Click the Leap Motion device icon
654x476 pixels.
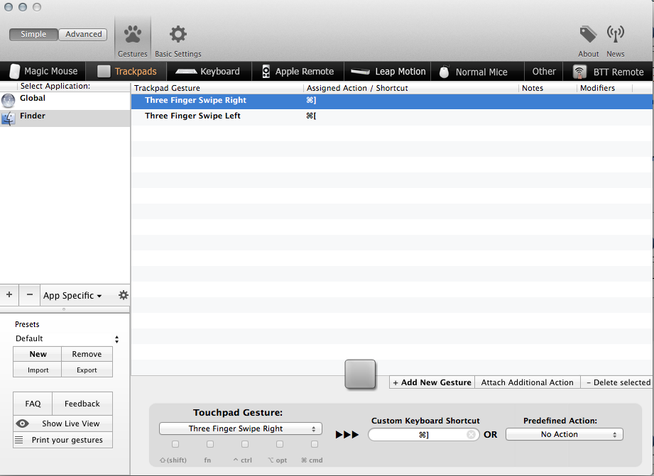tap(360, 72)
